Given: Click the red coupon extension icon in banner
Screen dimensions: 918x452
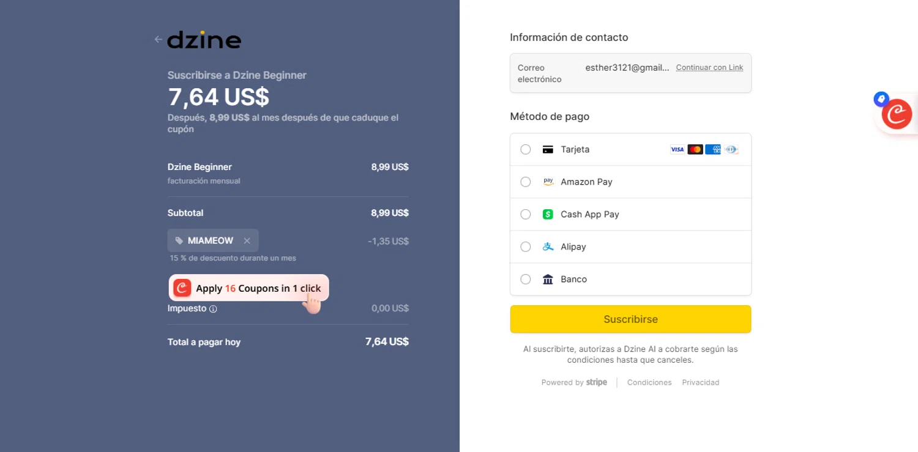Looking at the screenshot, I should click(182, 287).
